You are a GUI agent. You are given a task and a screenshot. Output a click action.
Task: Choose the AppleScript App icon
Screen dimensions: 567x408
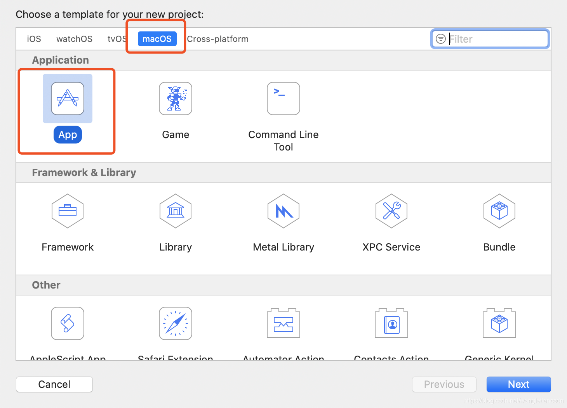tap(68, 323)
